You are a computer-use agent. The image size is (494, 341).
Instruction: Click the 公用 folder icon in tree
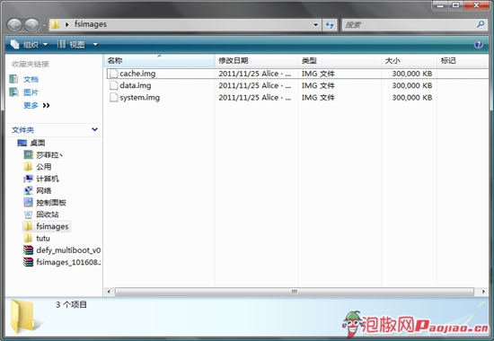[28, 167]
